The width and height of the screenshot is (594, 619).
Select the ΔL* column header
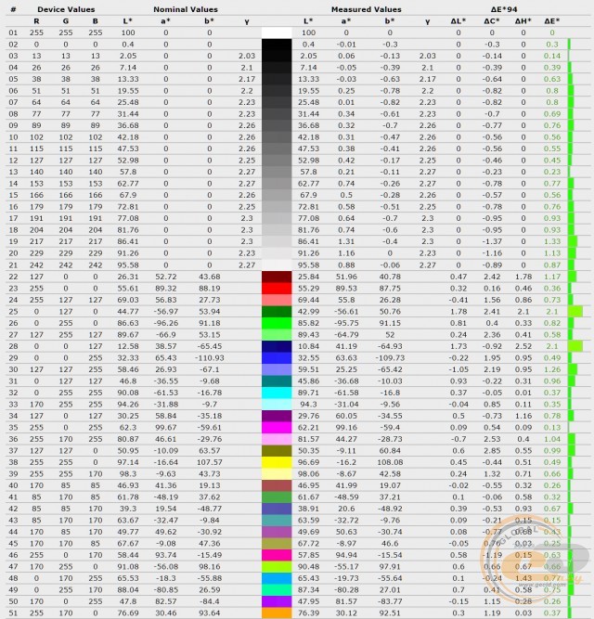[458, 21]
